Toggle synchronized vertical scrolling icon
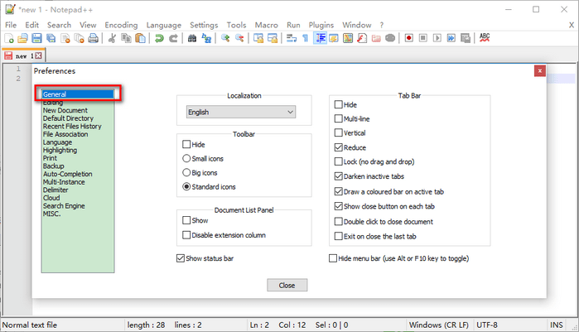 [x=258, y=38]
